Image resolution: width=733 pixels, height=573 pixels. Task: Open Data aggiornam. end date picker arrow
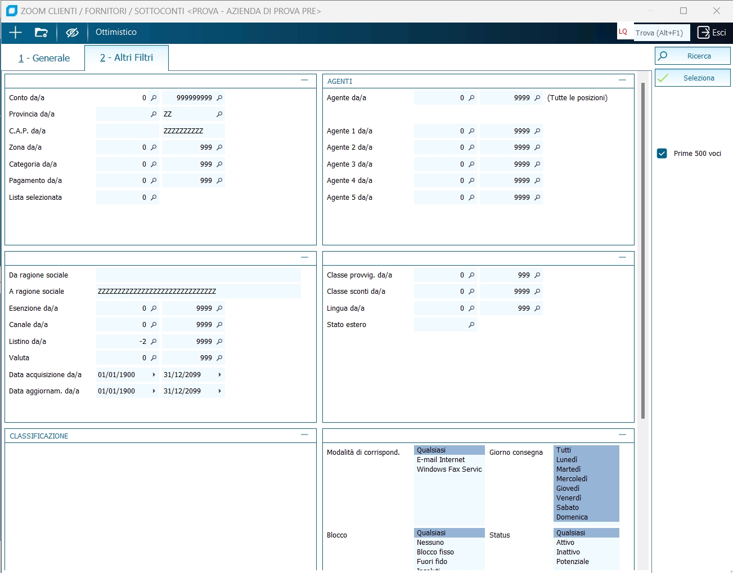[219, 391]
